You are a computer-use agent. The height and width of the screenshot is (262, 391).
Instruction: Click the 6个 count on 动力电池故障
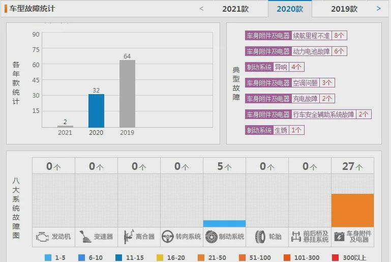tap(339, 51)
